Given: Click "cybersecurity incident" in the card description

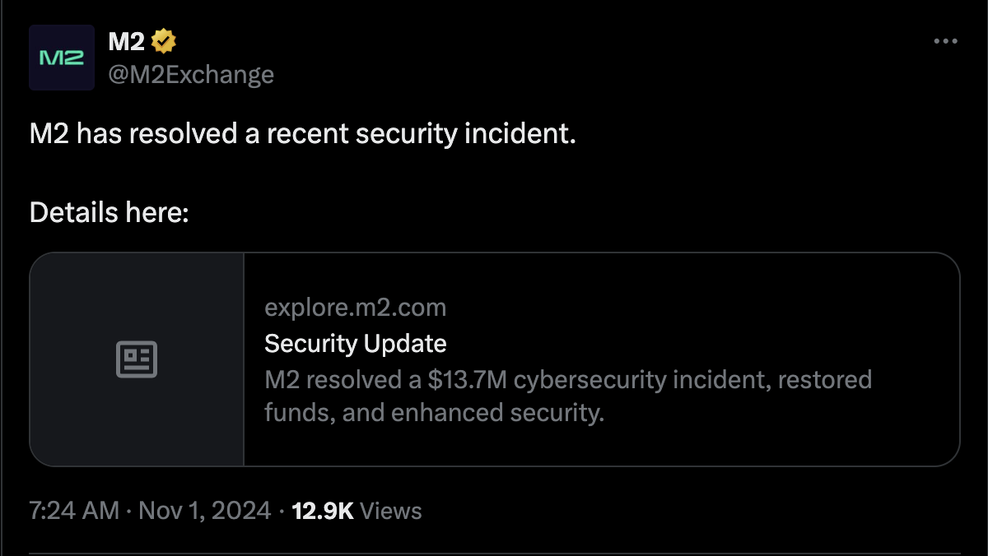Looking at the screenshot, I should (627, 380).
